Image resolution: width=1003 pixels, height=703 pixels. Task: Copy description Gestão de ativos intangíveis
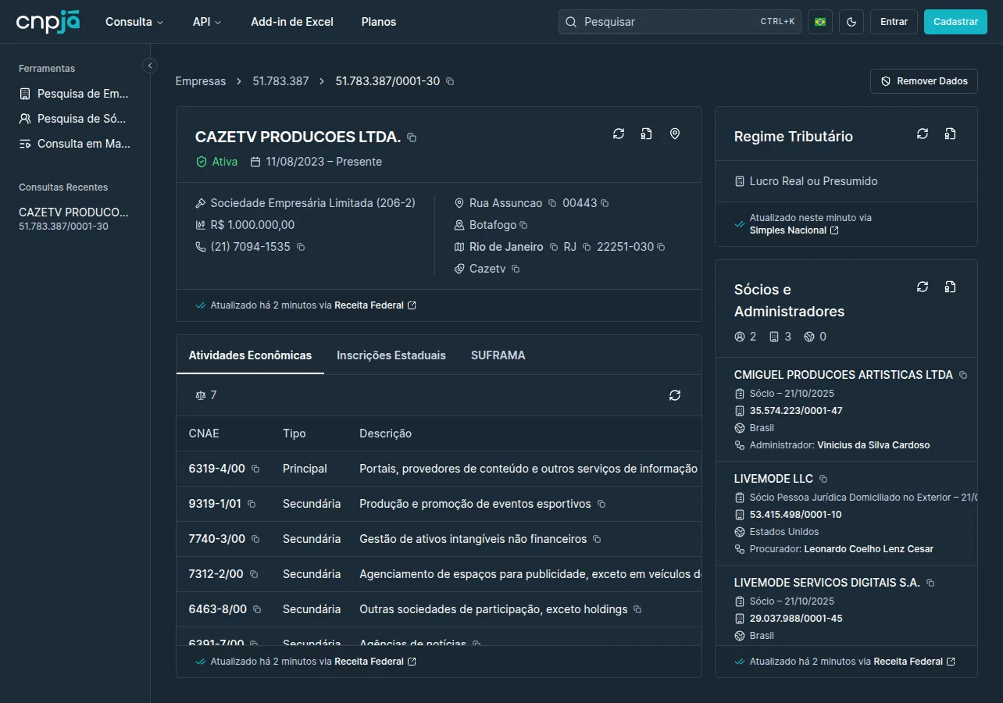pos(597,539)
